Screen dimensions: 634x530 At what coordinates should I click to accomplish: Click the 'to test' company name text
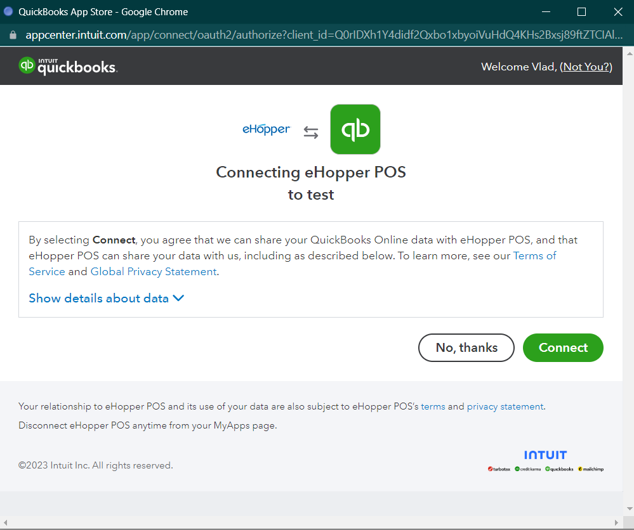(311, 195)
